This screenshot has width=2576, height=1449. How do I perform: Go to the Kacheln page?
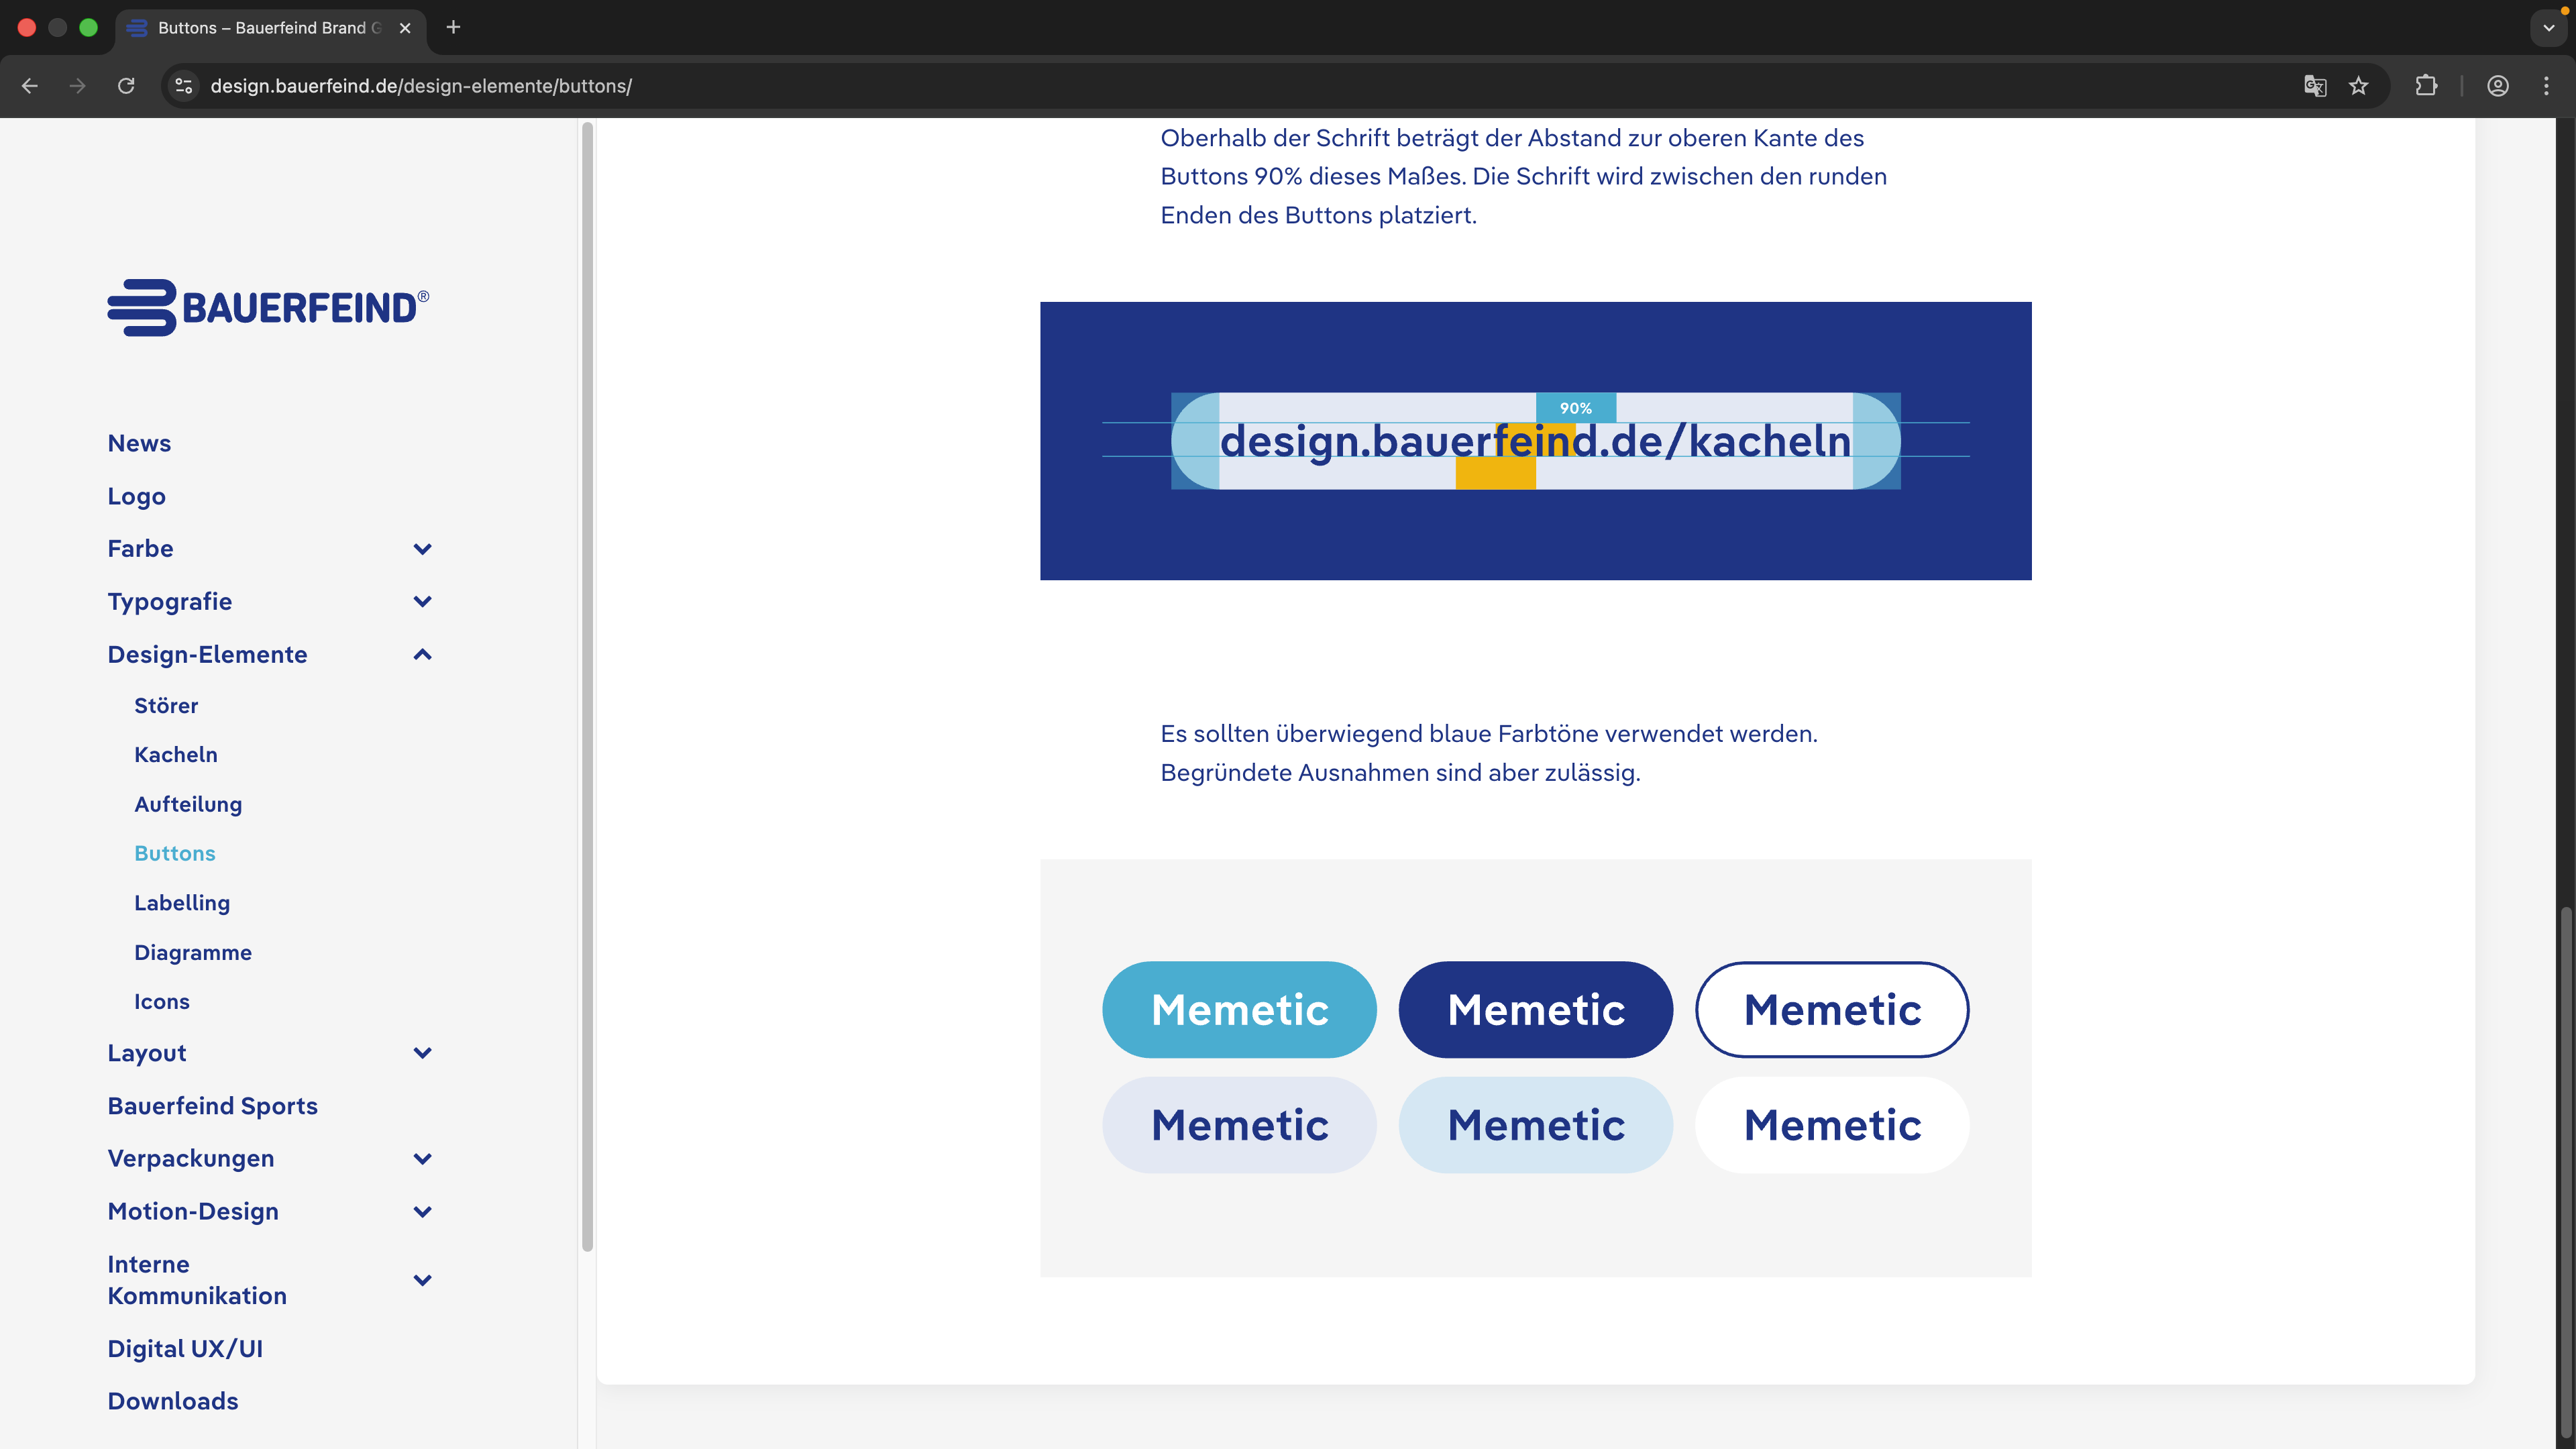pos(176,755)
